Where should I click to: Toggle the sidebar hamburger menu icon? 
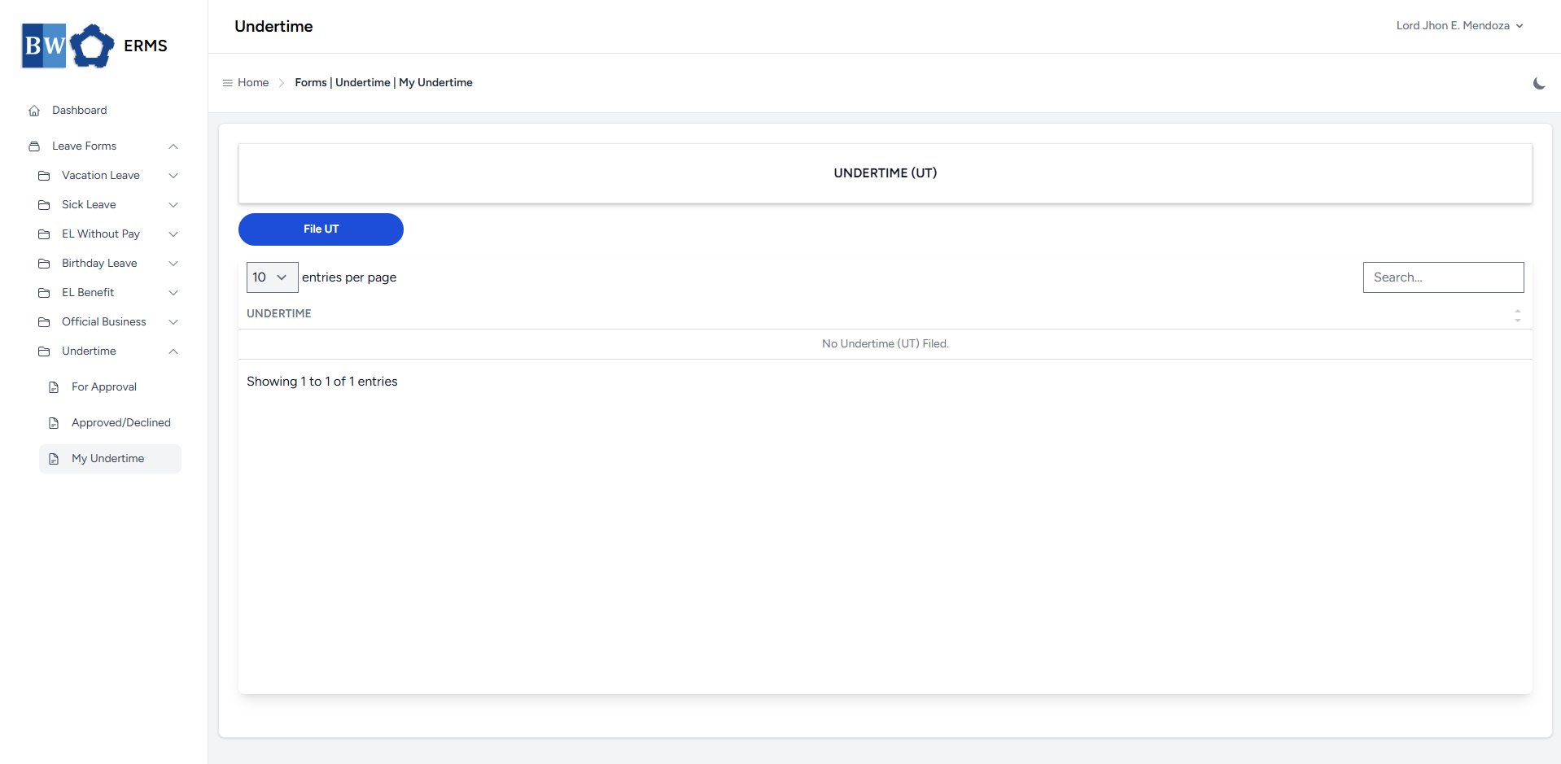228,83
